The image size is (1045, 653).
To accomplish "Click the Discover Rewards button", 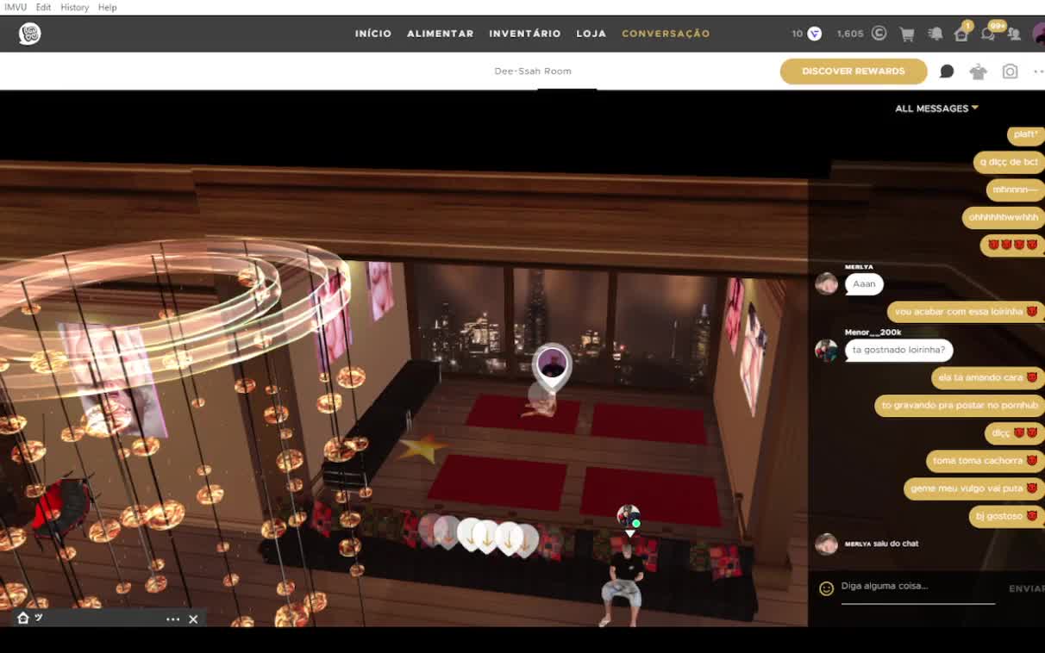I will click(853, 72).
